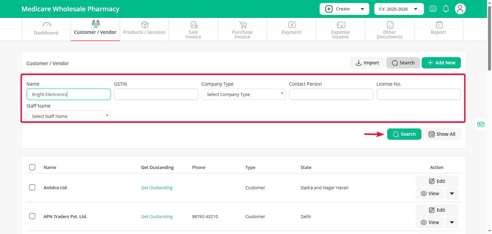
Task: Click into the GSTIN input field
Action: click(x=156, y=94)
